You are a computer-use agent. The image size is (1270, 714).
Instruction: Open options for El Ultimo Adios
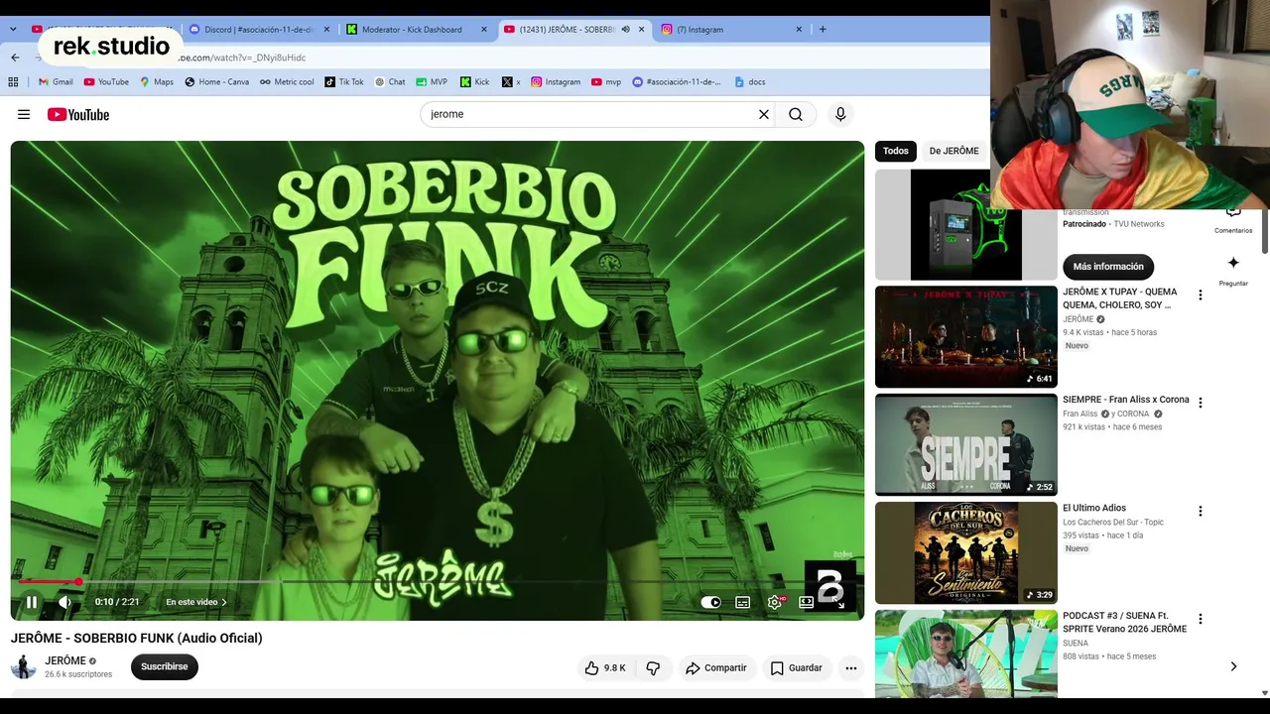coord(1201,511)
